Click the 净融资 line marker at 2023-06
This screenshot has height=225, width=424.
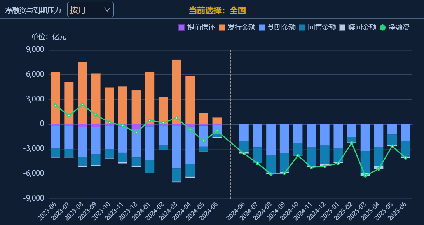pos(56,105)
